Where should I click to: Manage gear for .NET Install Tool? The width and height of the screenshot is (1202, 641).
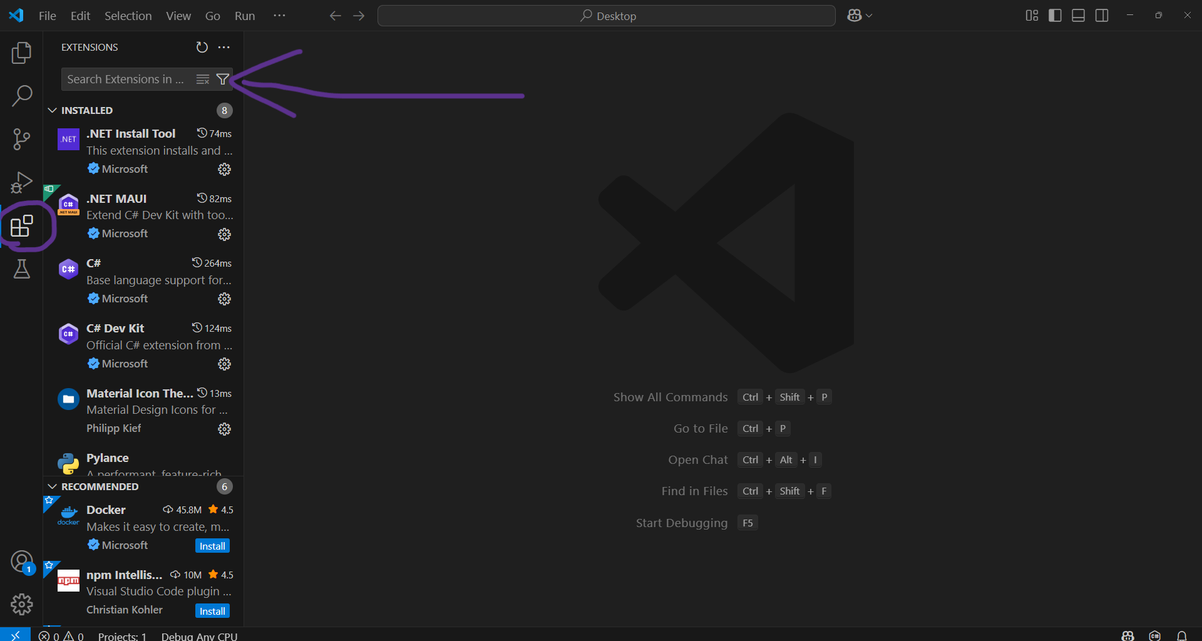pos(224,170)
